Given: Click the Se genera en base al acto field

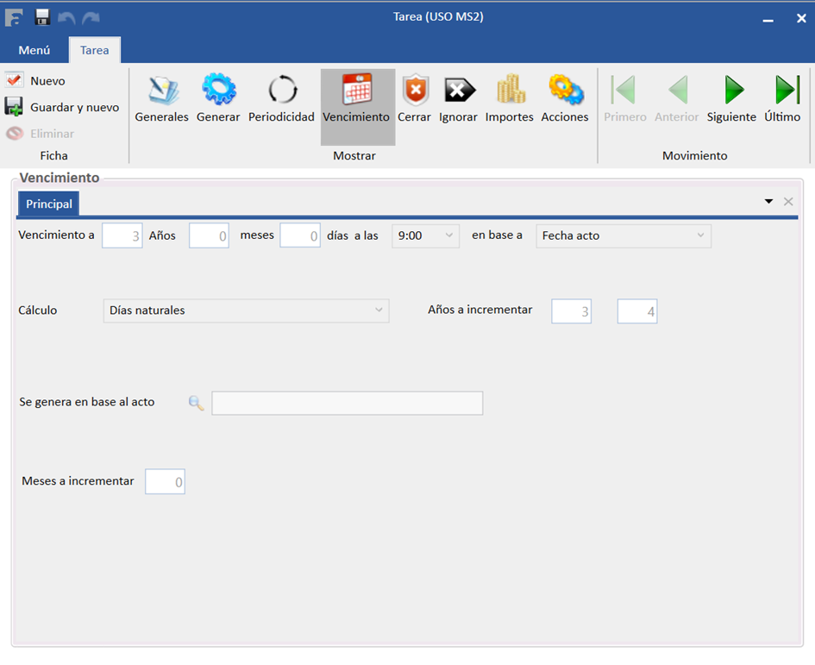Looking at the screenshot, I should pos(348,403).
